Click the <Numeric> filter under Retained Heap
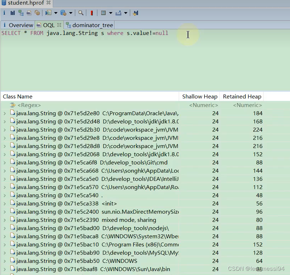 (x=248, y=105)
